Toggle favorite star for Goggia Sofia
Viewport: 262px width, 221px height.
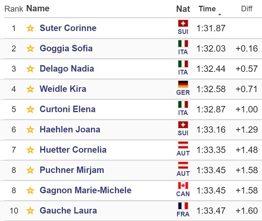tap(30, 49)
